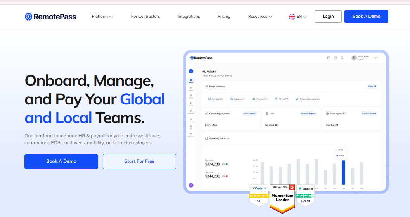Click the clock icon beside Due
Screen dimensions: 410x217
[x=267, y=114]
